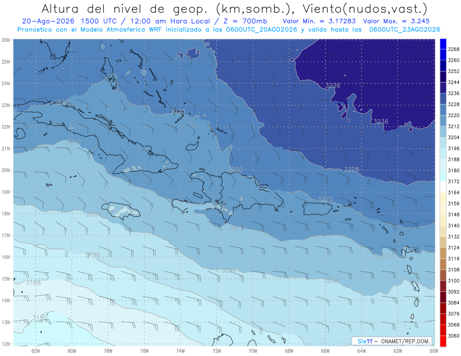
Task: Click the '3196' contour label on the map
Action: pyautogui.click(x=93, y=255)
